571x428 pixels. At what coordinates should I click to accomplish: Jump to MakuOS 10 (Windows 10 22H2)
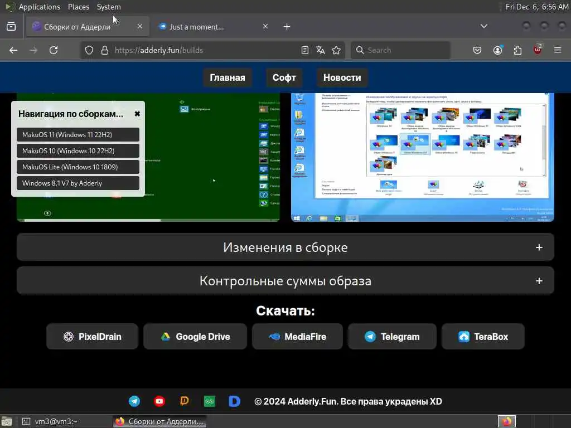(x=78, y=150)
